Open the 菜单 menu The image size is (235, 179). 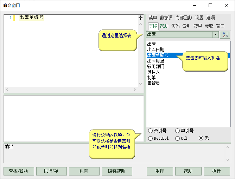(153, 18)
